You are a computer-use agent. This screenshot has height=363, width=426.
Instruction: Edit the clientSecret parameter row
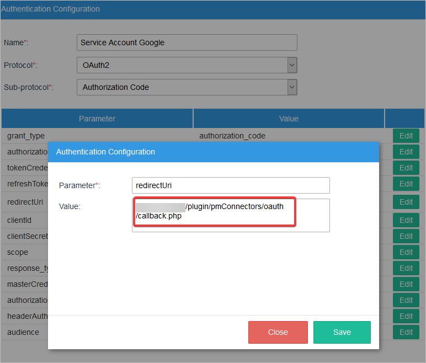[406, 236]
